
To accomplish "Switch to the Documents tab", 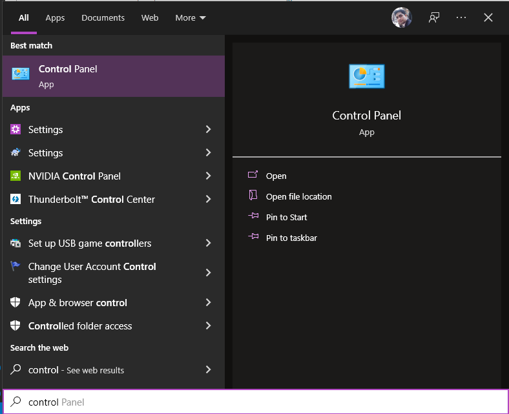I will pos(103,18).
